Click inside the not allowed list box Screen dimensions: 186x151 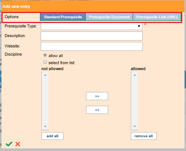[x=45, y=101]
